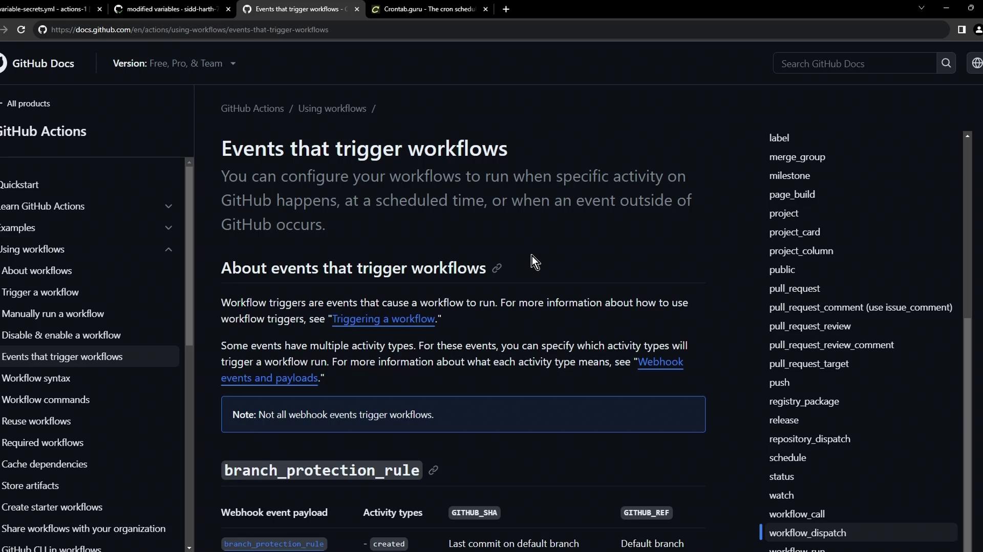The image size is (983, 552).
Task: Click the search magnifier button
Action: (946, 63)
